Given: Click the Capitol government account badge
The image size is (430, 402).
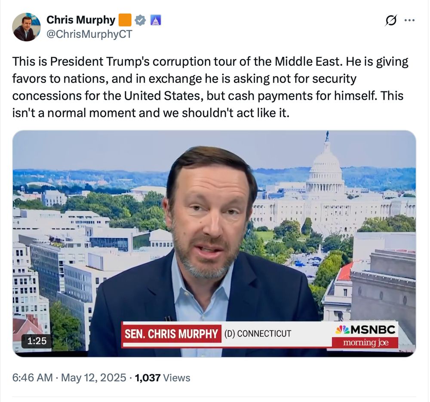Looking at the screenshot, I should [156, 20].
